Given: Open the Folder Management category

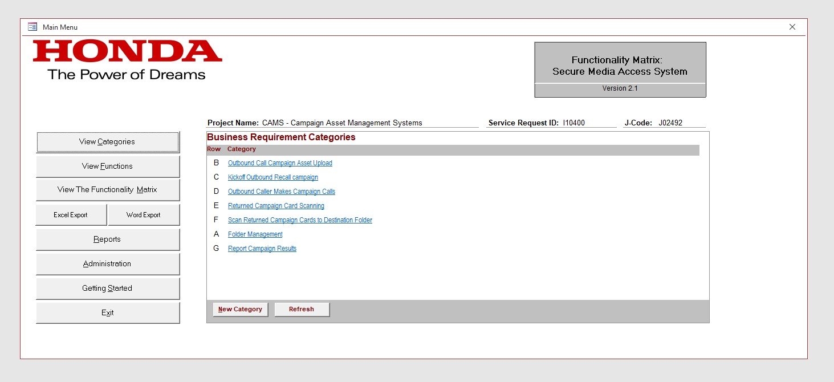Looking at the screenshot, I should pos(255,234).
